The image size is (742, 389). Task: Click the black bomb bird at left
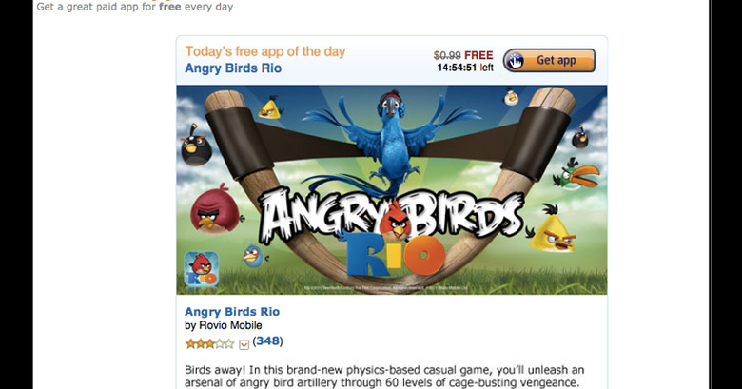[x=195, y=145]
